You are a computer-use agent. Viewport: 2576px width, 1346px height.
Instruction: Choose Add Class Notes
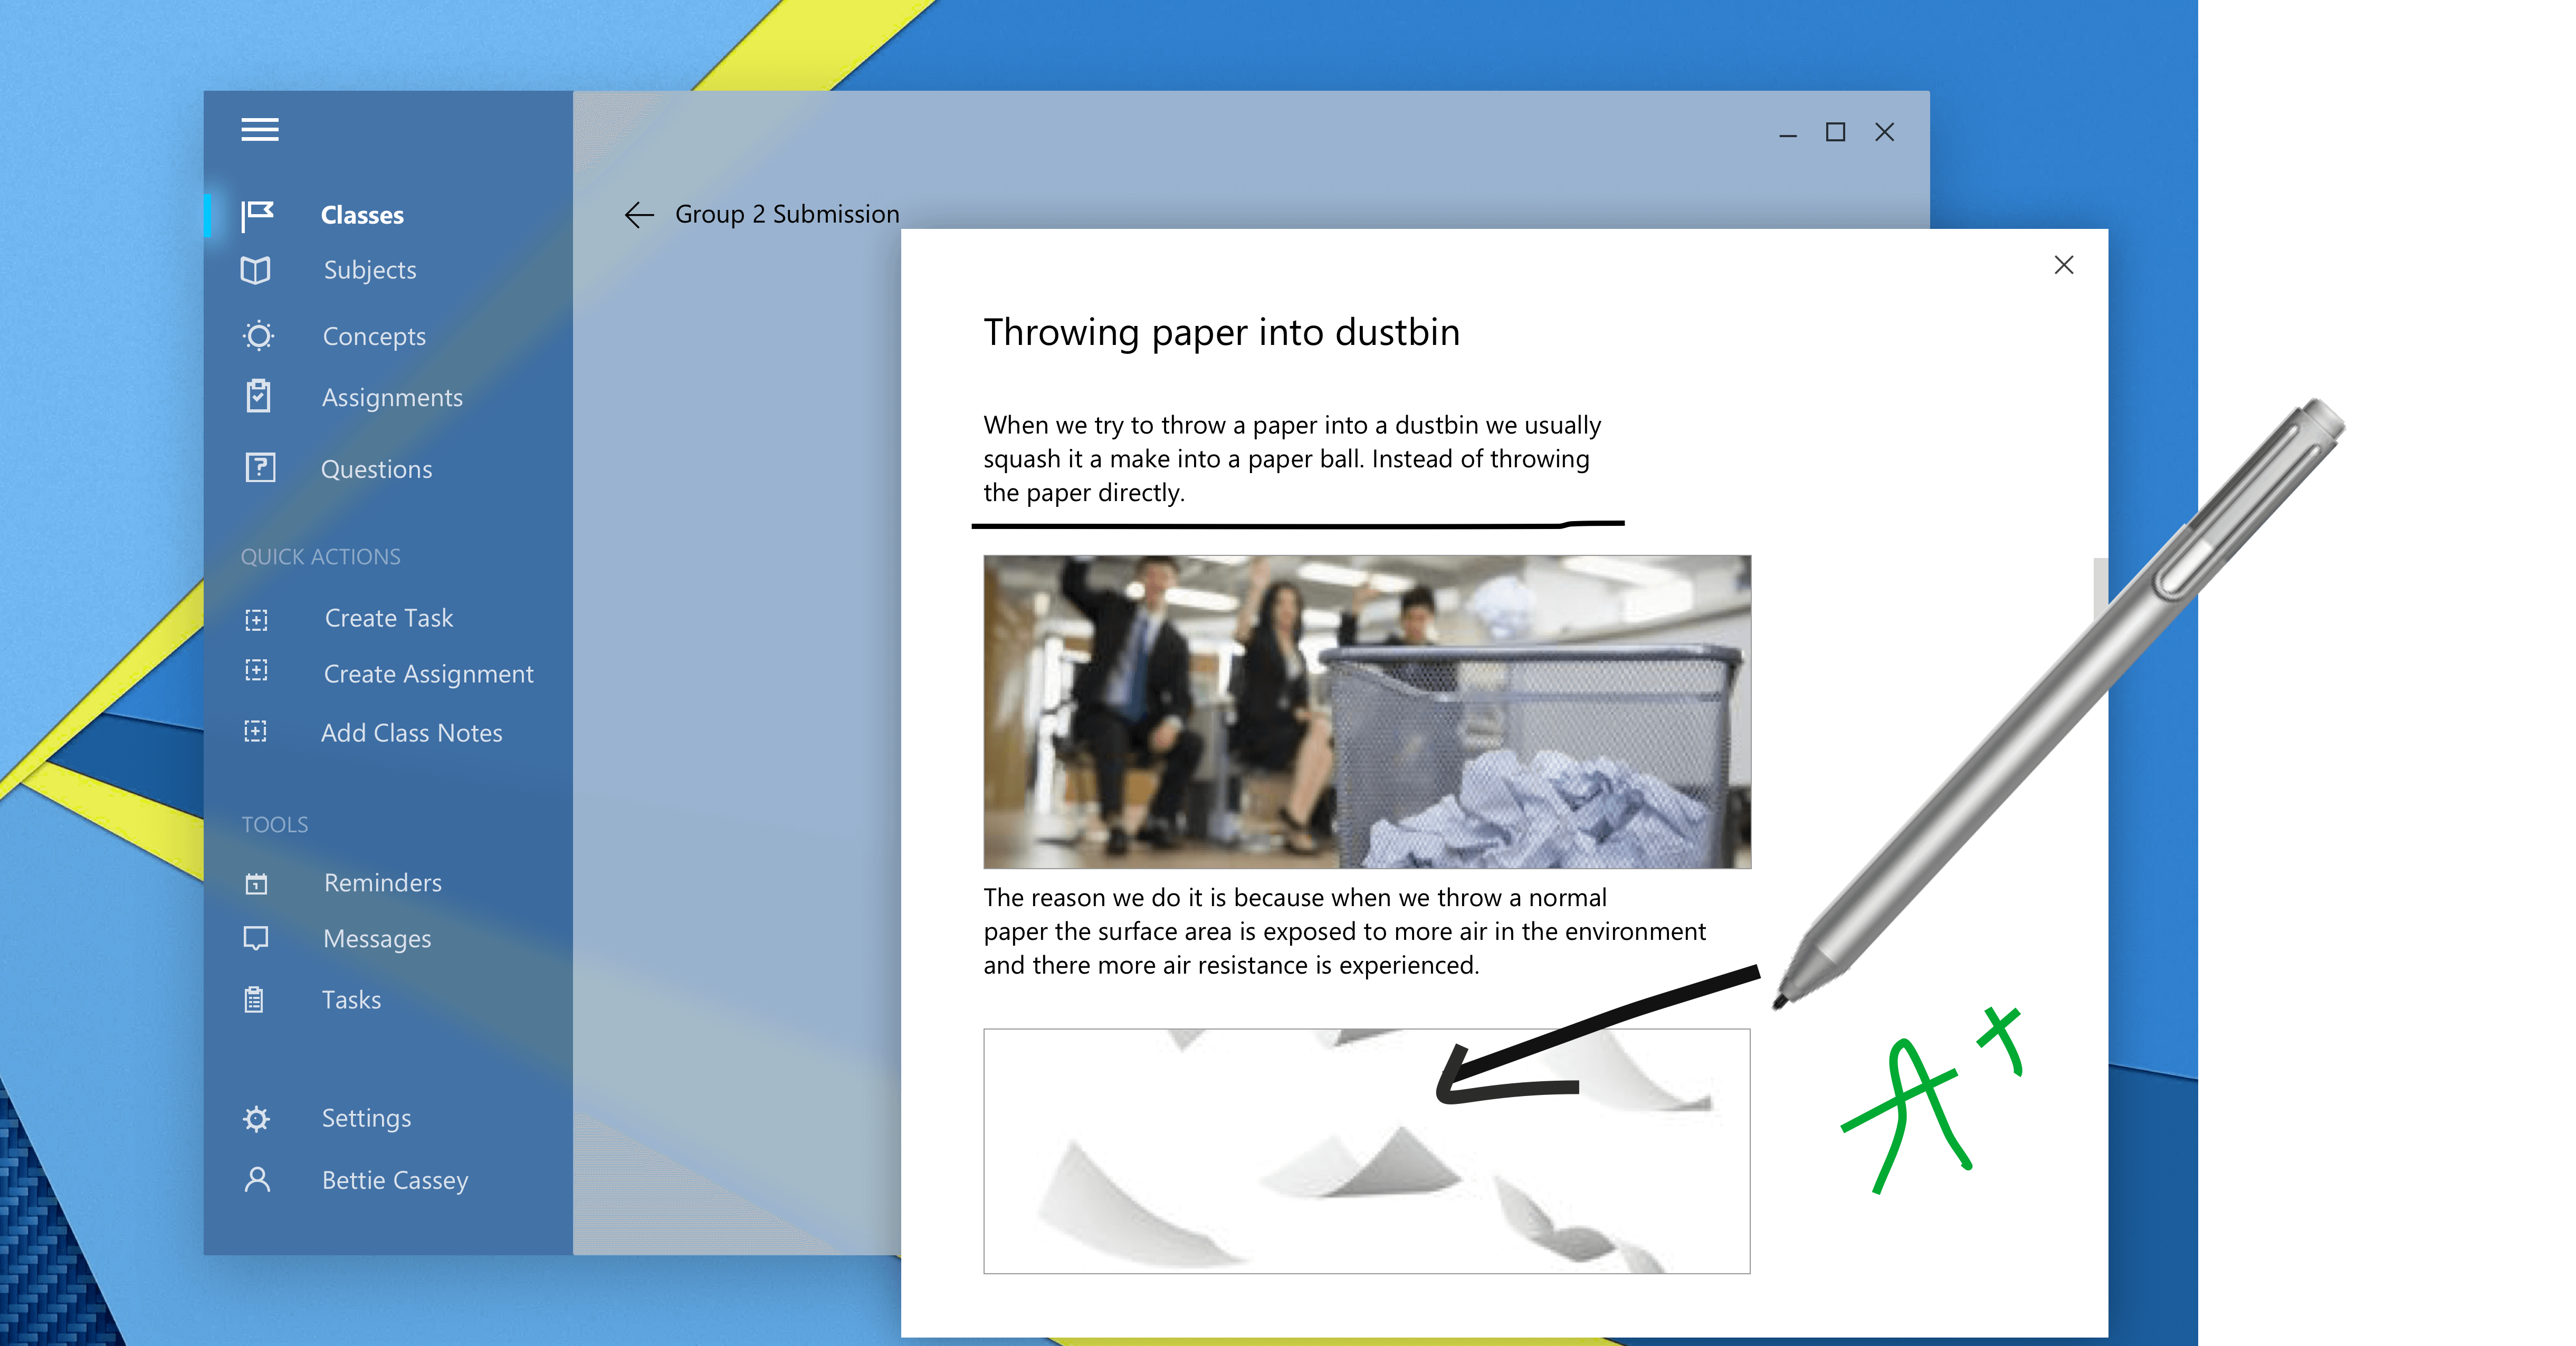(x=411, y=733)
